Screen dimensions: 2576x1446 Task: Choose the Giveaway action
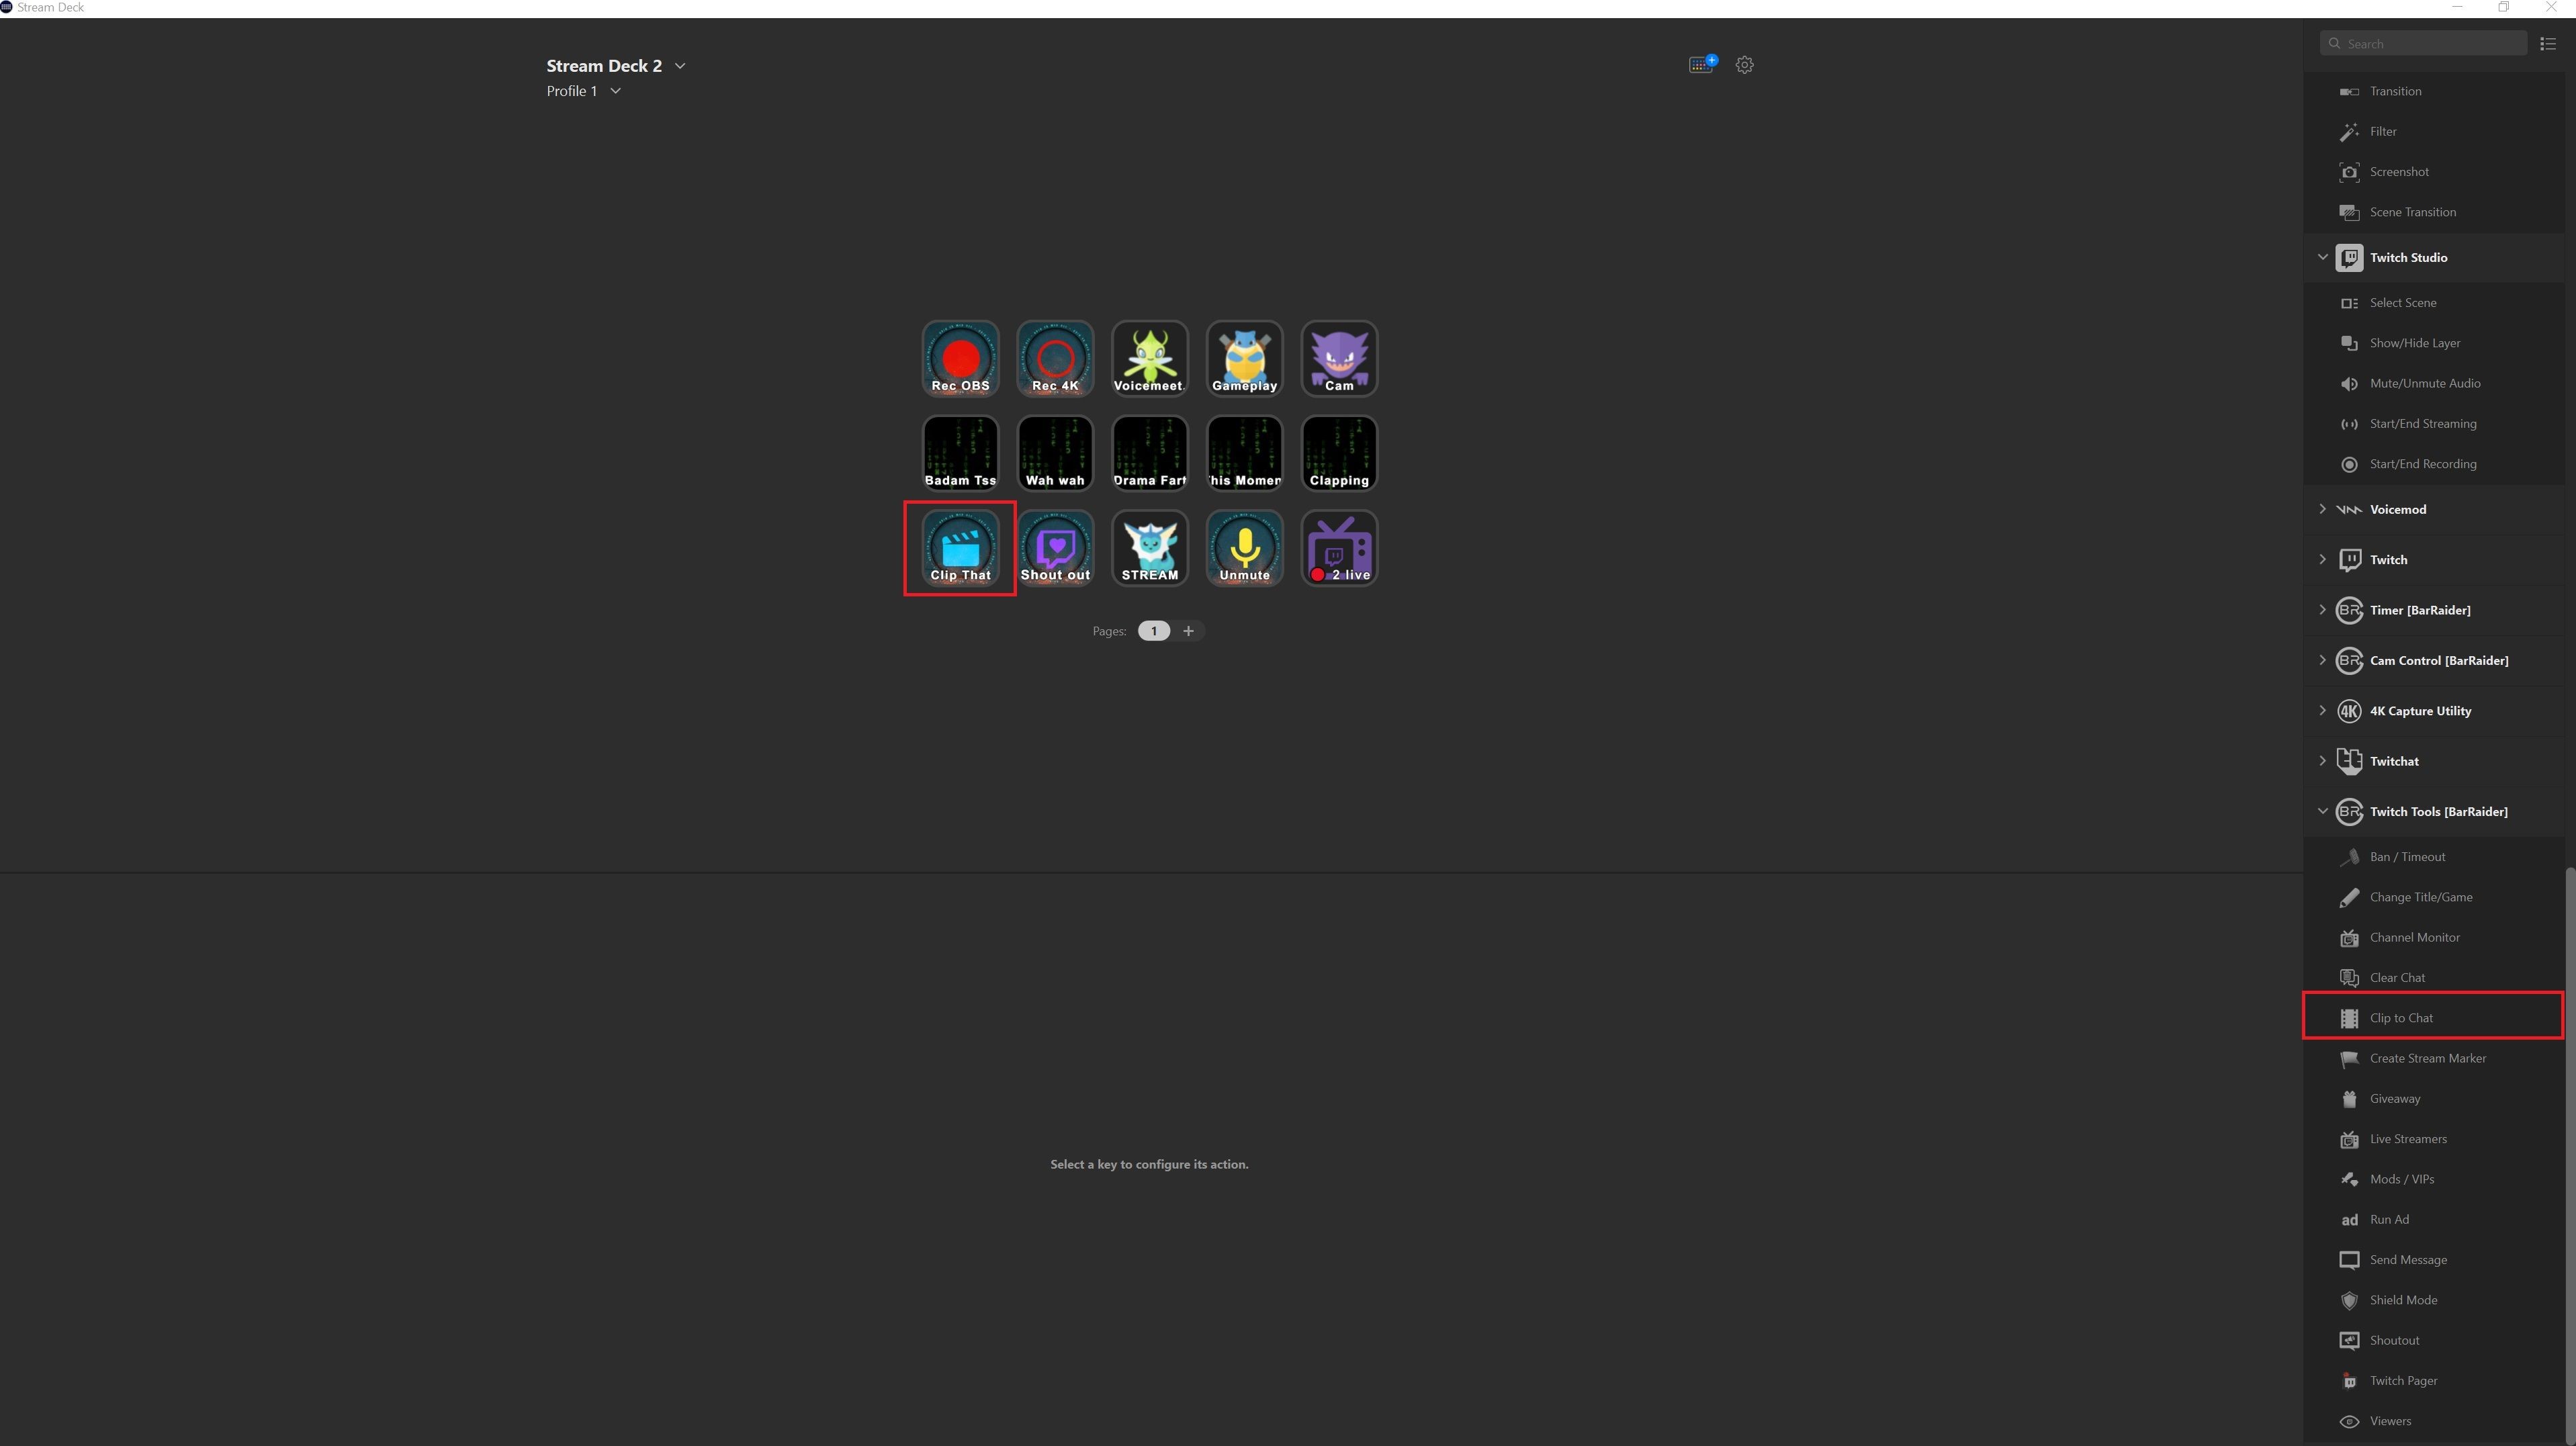(x=2434, y=1099)
